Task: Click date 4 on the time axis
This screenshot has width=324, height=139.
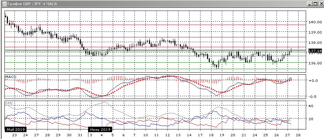Action: click(x=102, y=135)
